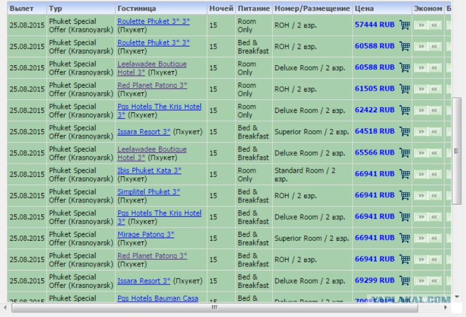Image resolution: width=466 pixels, height=317 pixels.
Task: Click the vertical scrollbar thumb
Action: (x=457, y=151)
